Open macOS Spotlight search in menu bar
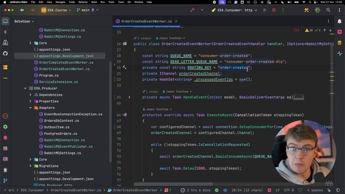 coord(310,2)
